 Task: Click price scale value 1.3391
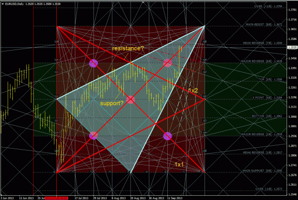[292, 68]
